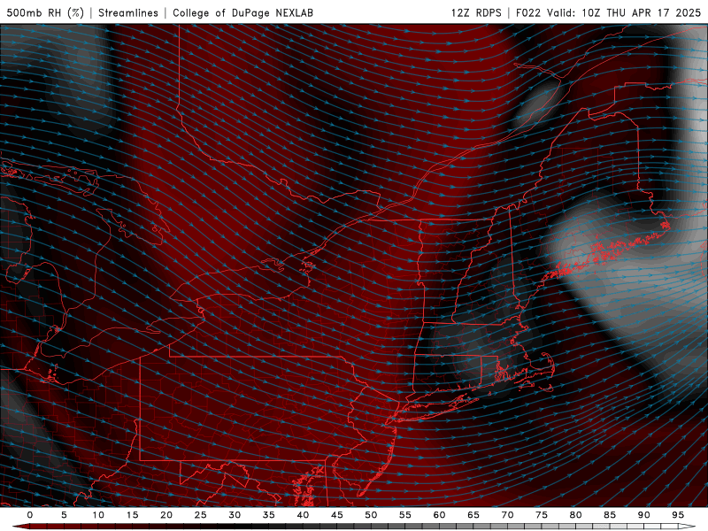Click the colorbar label "5"
708x531 pixels.
(x=64, y=515)
